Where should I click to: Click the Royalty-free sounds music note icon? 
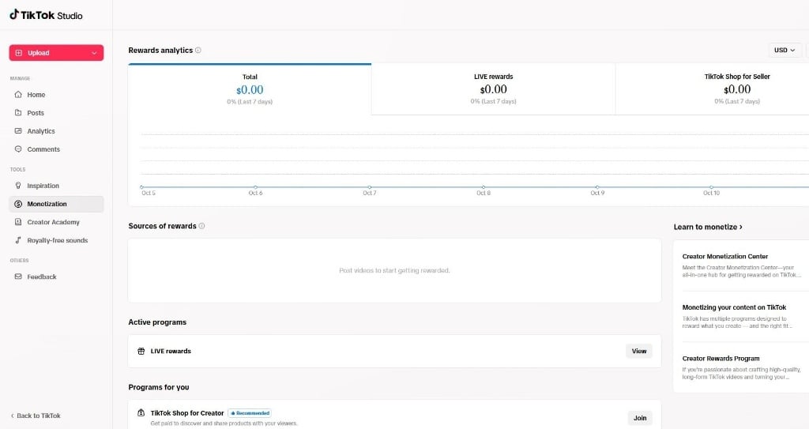[x=18, y=240]
